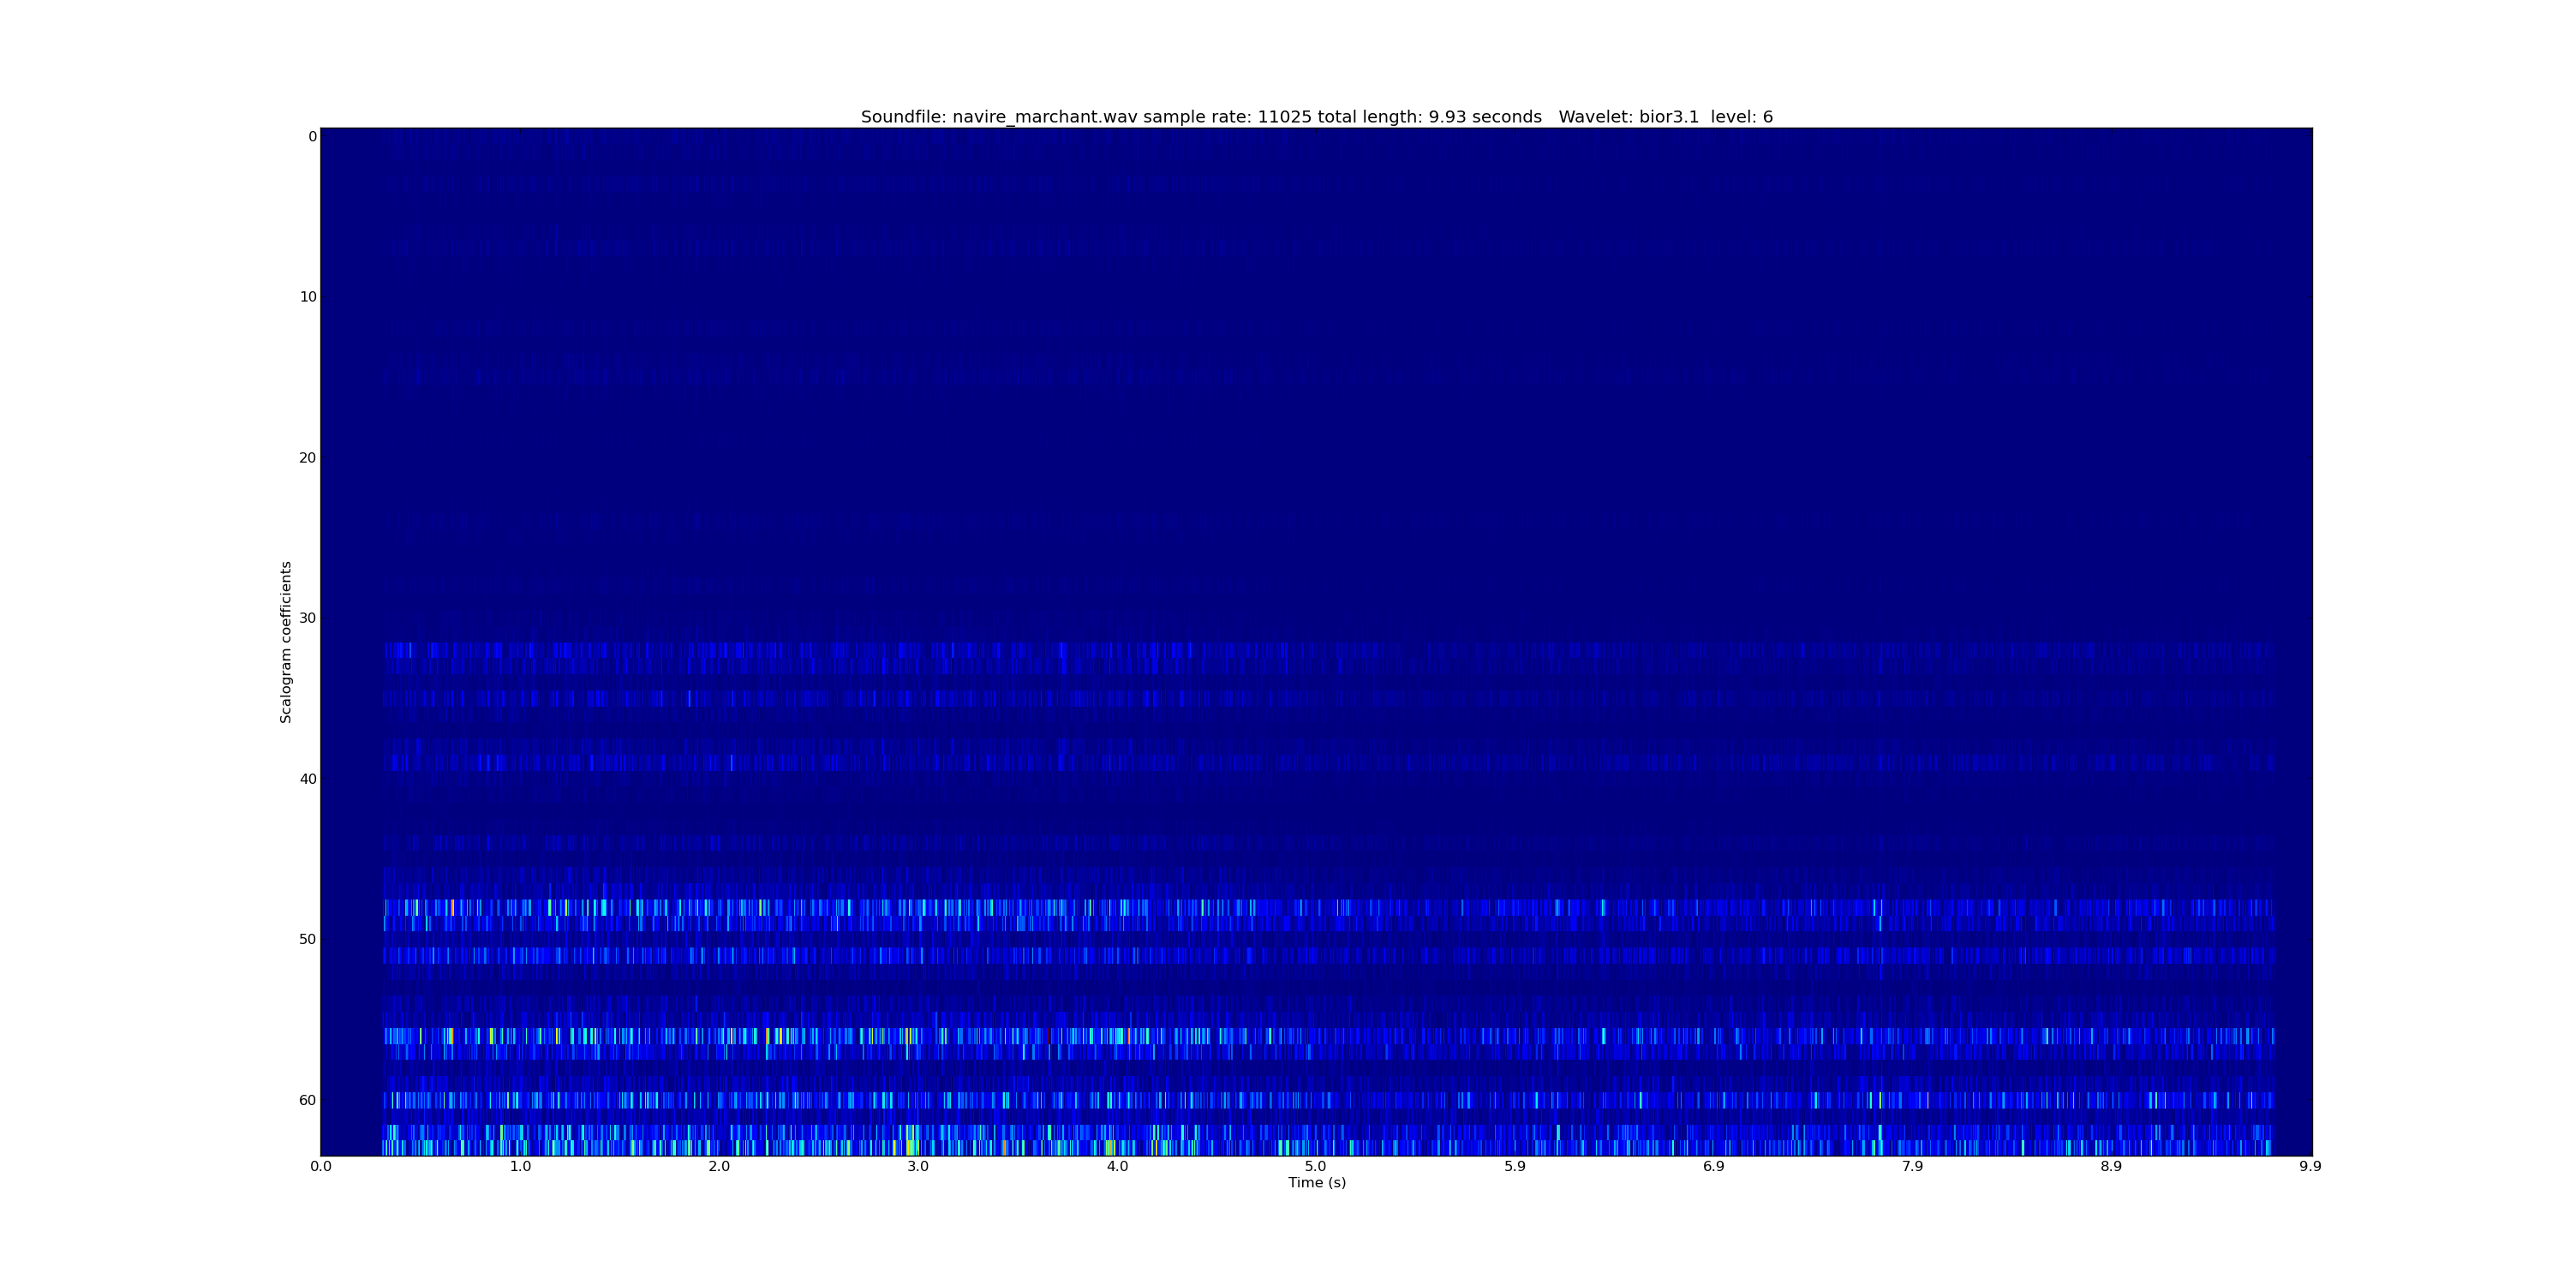Select the 5.0 tick on the time axis

pyautogui.click(x=1316, y=1166)
